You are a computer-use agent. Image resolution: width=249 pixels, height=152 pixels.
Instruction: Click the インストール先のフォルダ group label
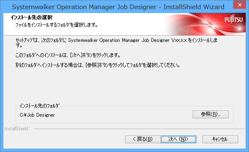click(x=40, y=106)
